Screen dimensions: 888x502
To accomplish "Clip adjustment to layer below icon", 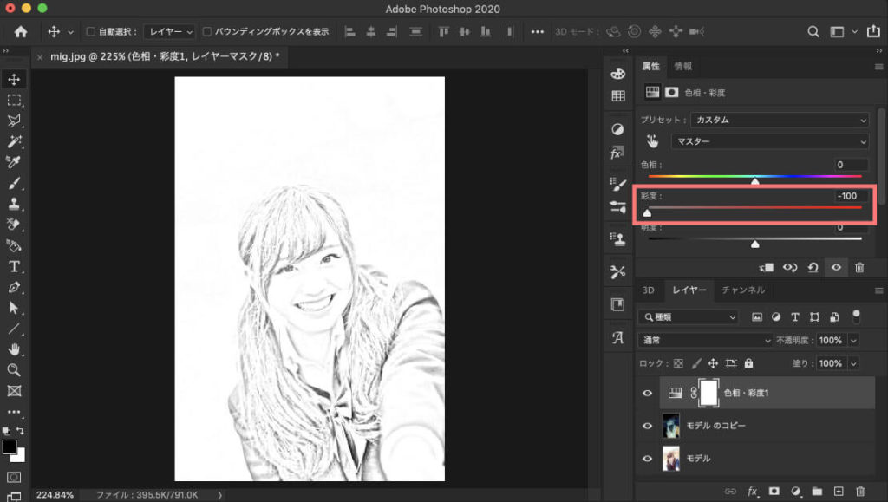I will [767, 268].
